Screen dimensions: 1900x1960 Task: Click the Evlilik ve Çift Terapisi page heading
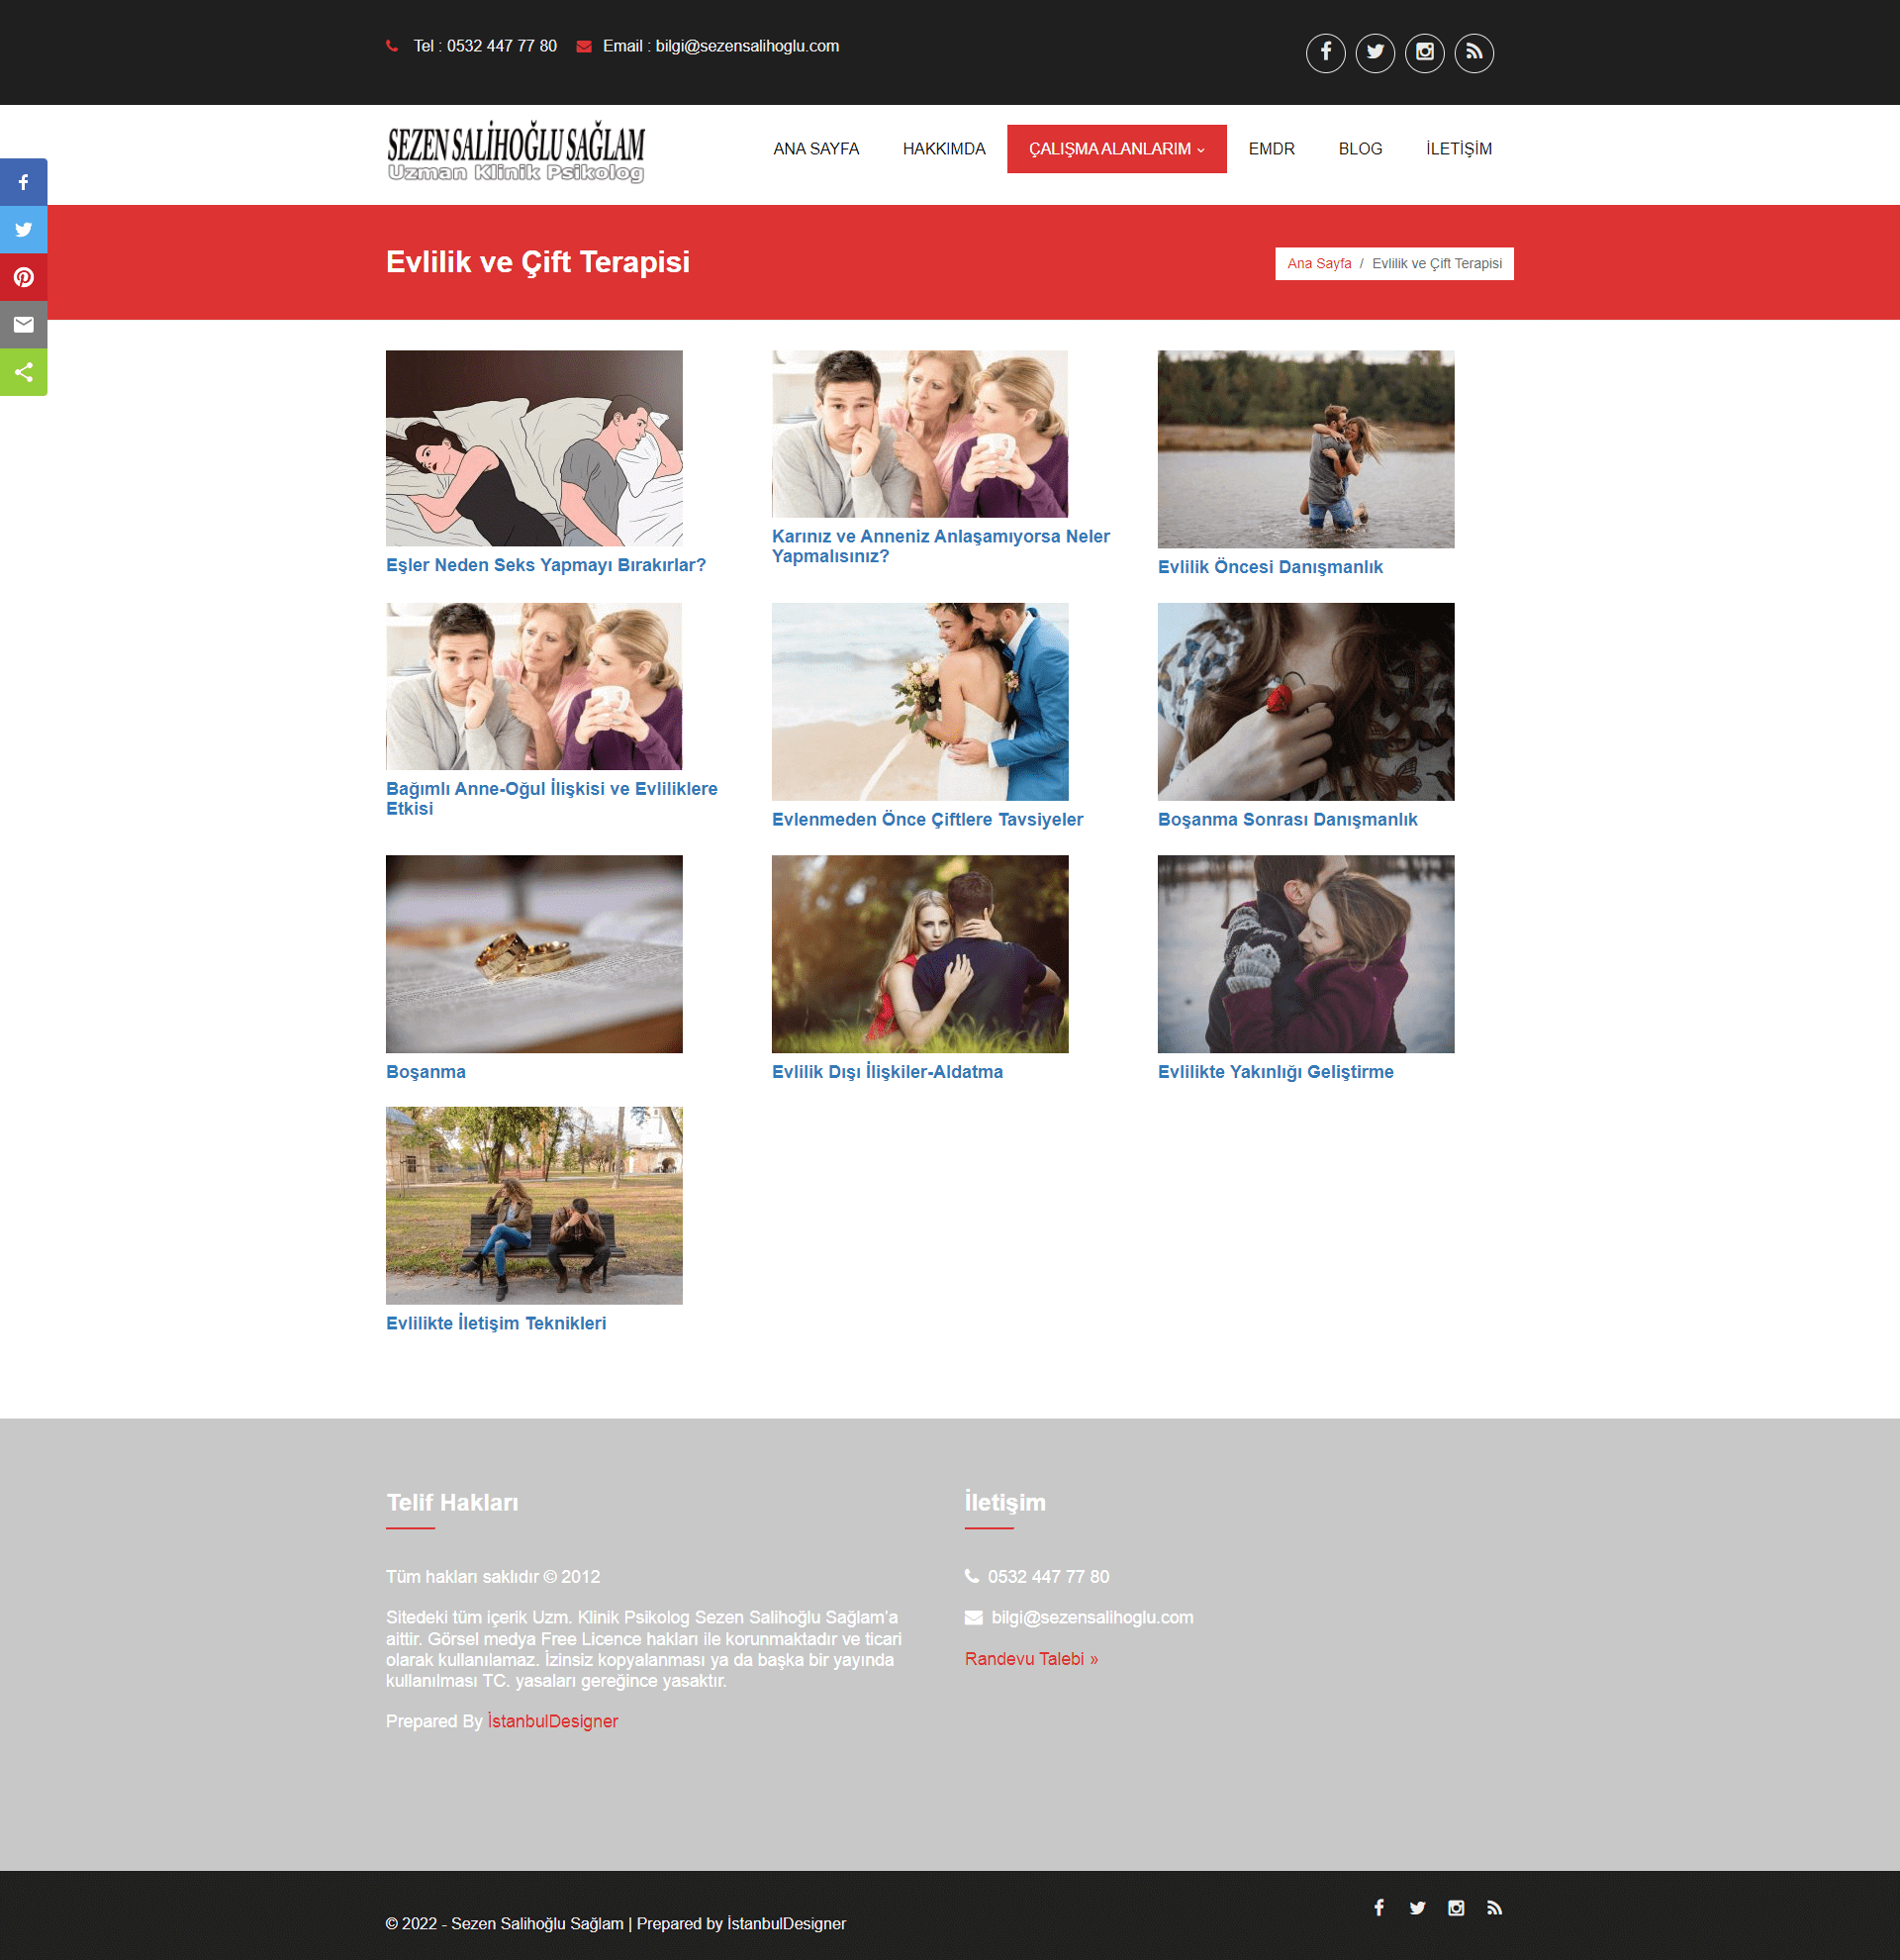537,262
